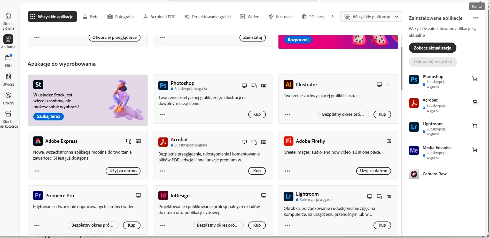Click Otwórz w przeglądarce button
Viewport: 490px width, 238px height.
[x=114, y=38]
